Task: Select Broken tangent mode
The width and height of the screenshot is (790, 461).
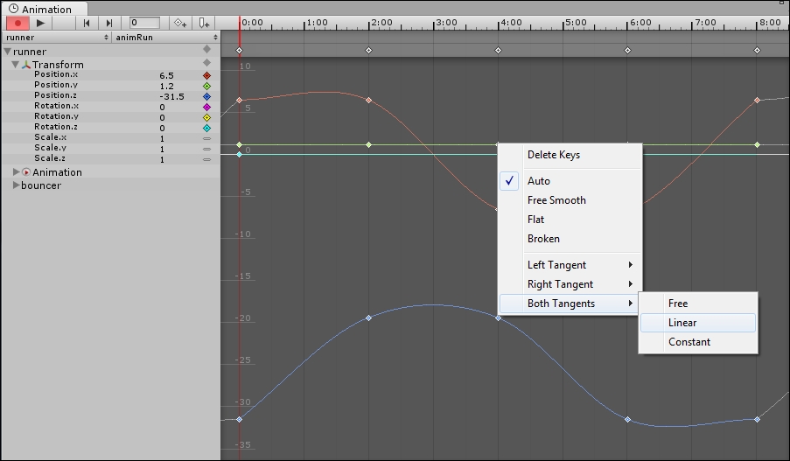Action: click(x=570, y=238)
